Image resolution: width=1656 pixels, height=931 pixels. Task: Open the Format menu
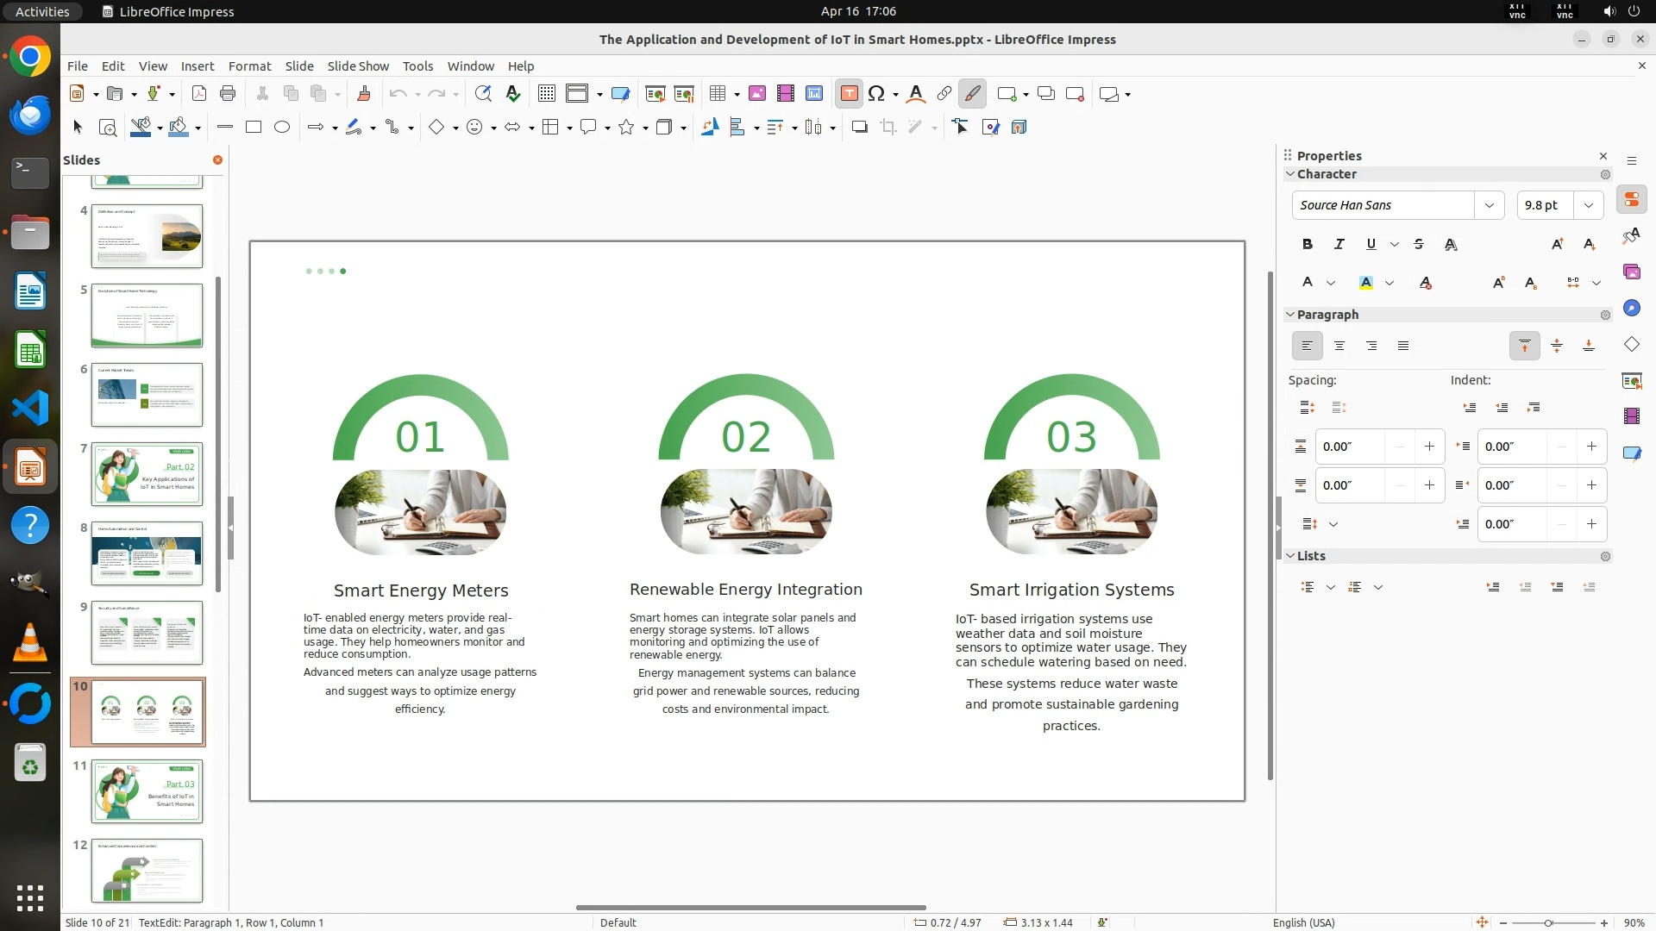249,66
